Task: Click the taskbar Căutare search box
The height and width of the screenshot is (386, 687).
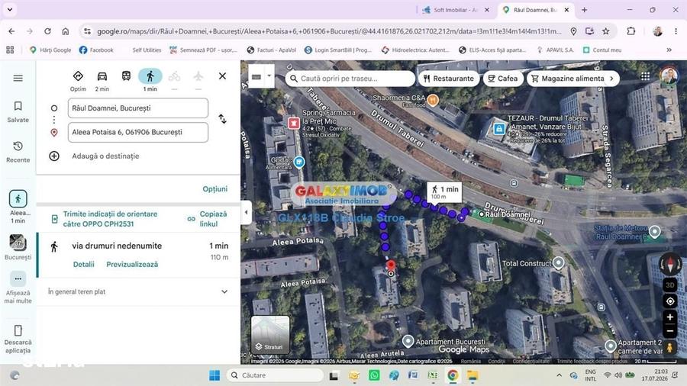Action: point(275,375)
